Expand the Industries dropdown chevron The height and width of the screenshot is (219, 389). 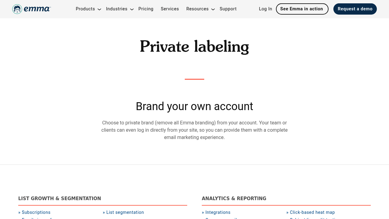pyautogui.click(x=132, y=9)
